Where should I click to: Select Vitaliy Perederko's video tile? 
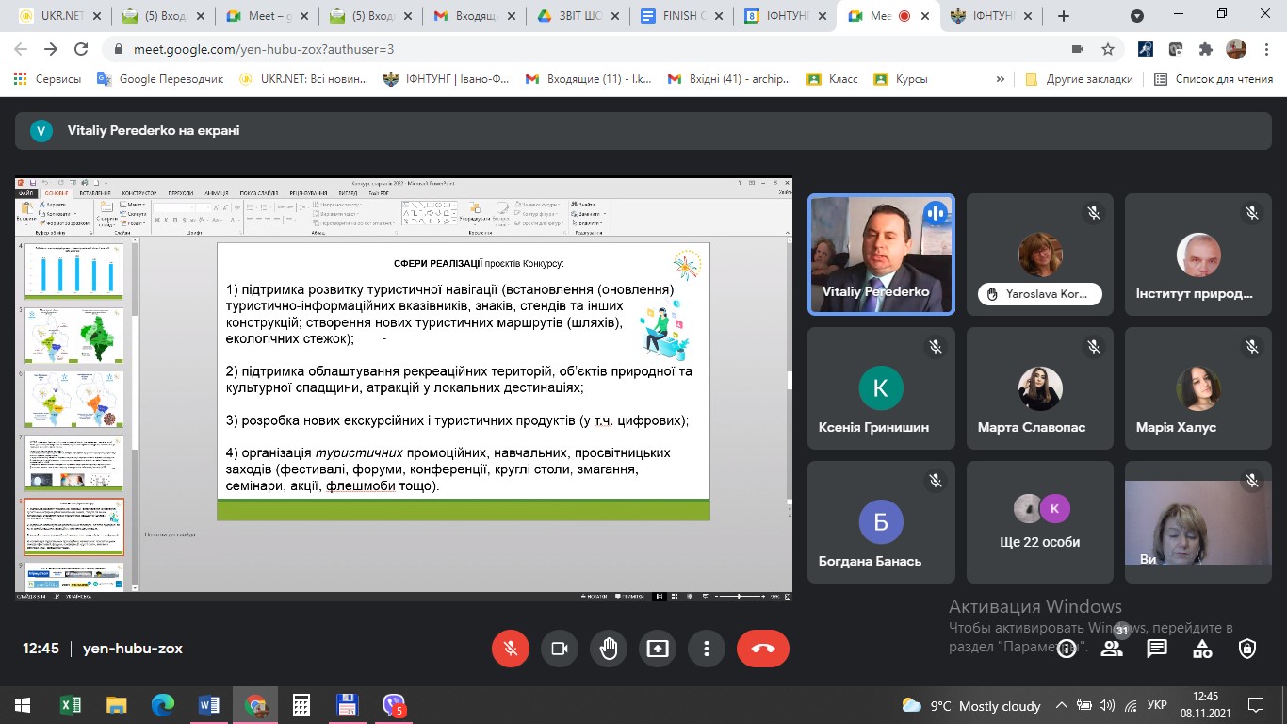pyautogui.click(x=881, y=255)
